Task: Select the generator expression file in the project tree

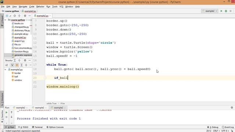Action: point(23,55)
